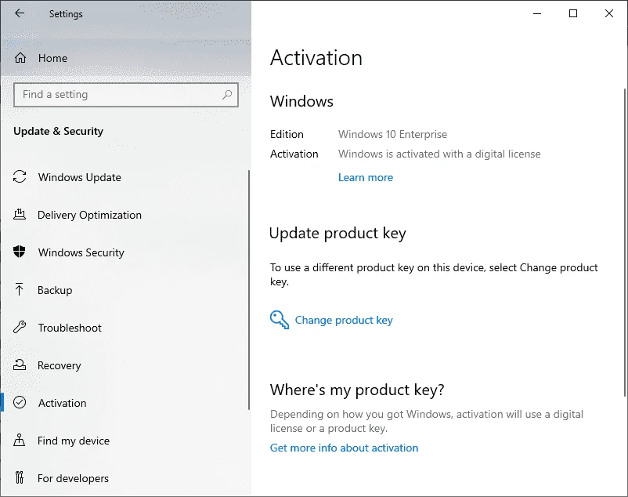Click the key icon beside Change product key

tap(280, 320)
